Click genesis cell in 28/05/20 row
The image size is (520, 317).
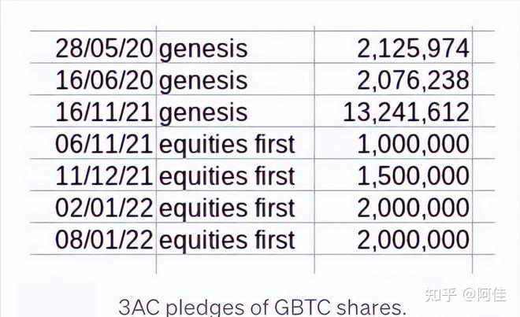coord(235,47)
